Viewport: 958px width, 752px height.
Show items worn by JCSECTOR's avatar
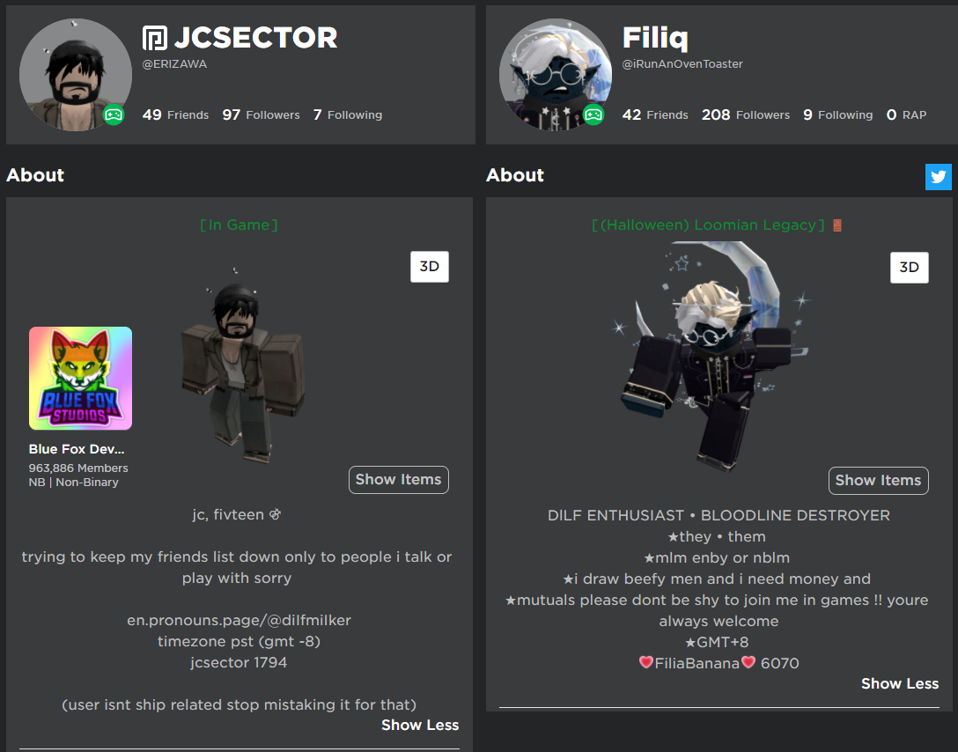point(398,480)
